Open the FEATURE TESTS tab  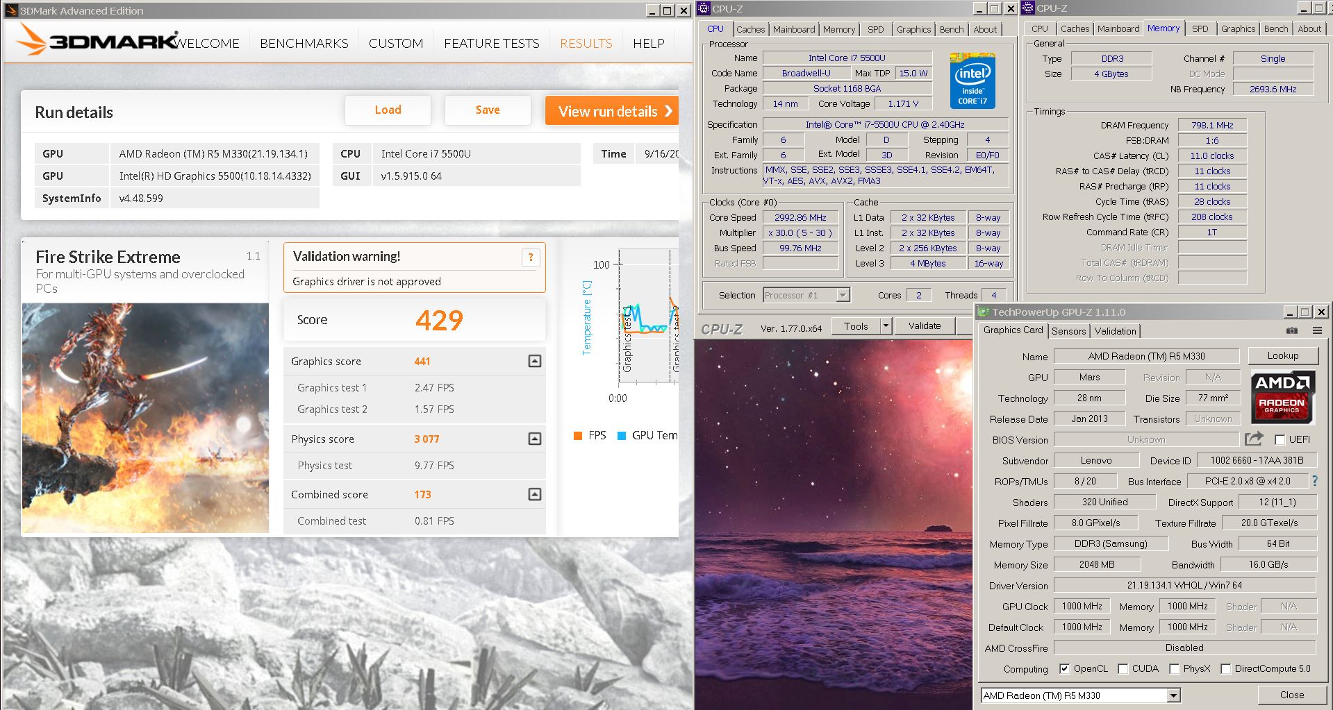(x=492, y=43)
